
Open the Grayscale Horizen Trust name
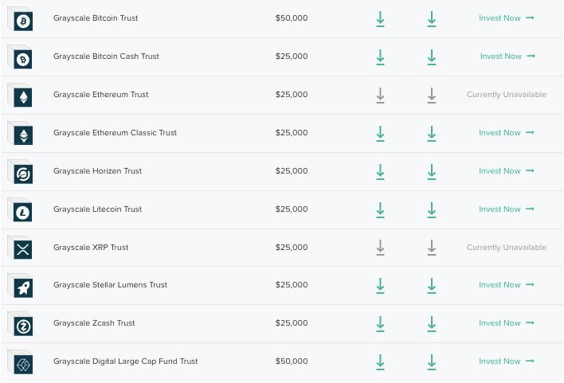click(97, 171)
